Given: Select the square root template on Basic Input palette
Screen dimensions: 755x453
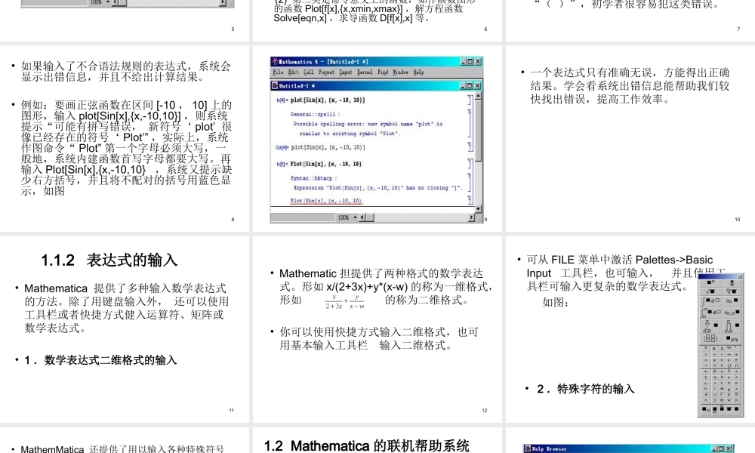Looking at the screenshot, I should click(x=709, y=290).
